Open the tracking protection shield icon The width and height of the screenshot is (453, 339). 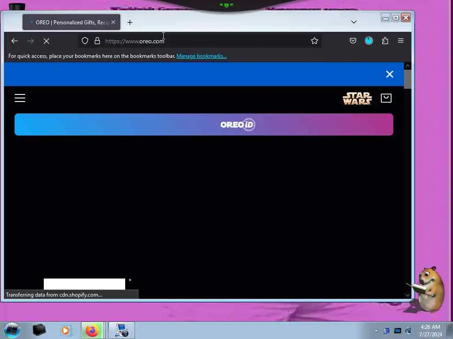point(84,41)
